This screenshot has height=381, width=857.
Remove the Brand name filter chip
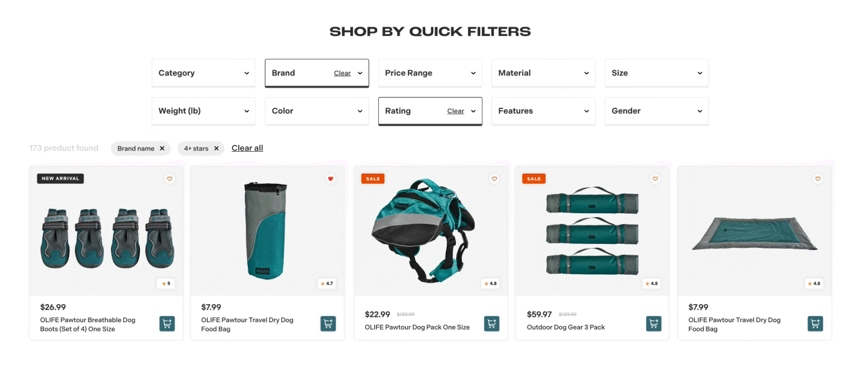162,148
